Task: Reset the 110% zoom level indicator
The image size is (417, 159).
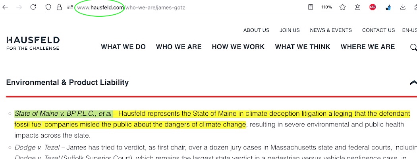Action: coord(326,7)
